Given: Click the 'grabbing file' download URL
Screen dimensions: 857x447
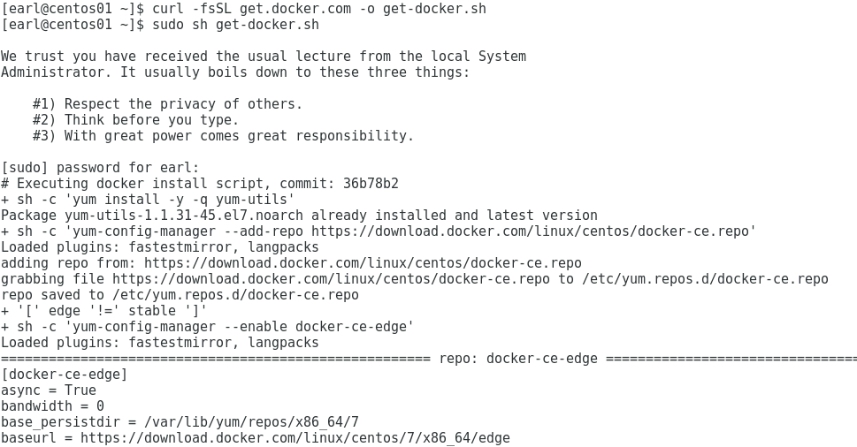Looking at the screenshot, I should click(x=331, y=279).
